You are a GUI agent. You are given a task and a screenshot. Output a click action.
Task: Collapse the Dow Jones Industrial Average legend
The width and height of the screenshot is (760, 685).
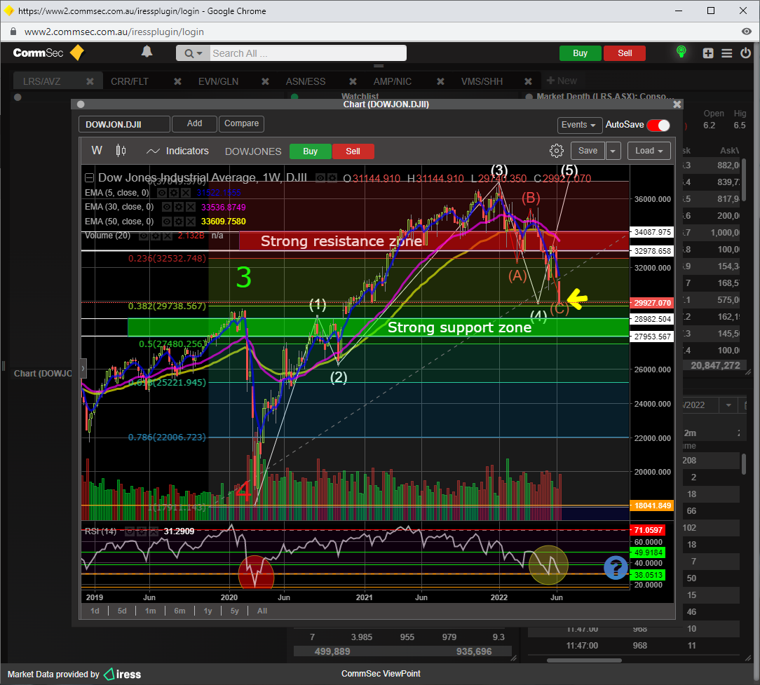click(x=89, y=178)
